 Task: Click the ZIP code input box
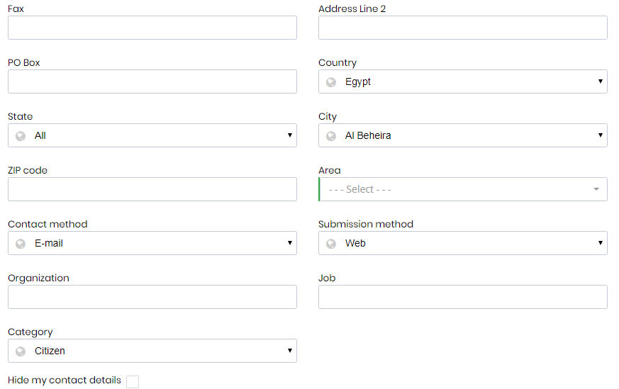152,189
